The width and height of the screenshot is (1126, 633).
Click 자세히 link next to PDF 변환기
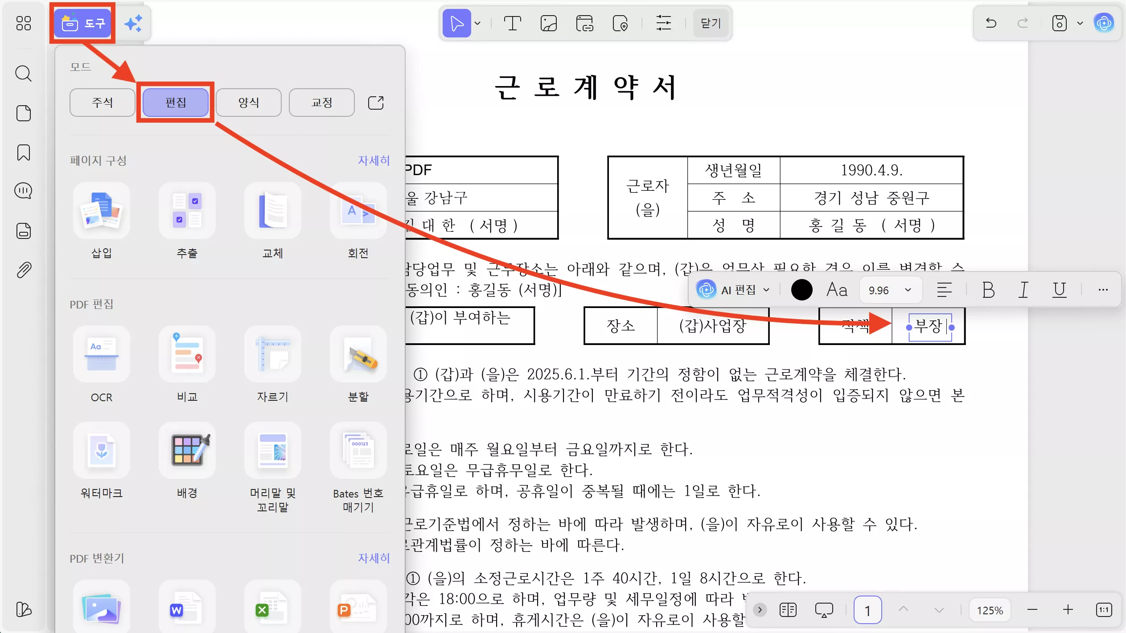click(374, 558)
